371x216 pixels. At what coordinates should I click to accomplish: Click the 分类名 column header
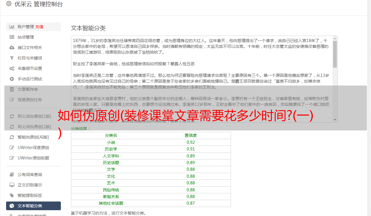(x=111, y=135)
